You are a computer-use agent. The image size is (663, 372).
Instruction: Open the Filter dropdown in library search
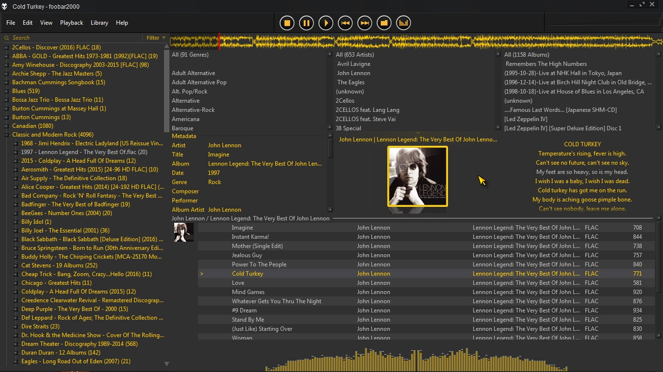156,38
